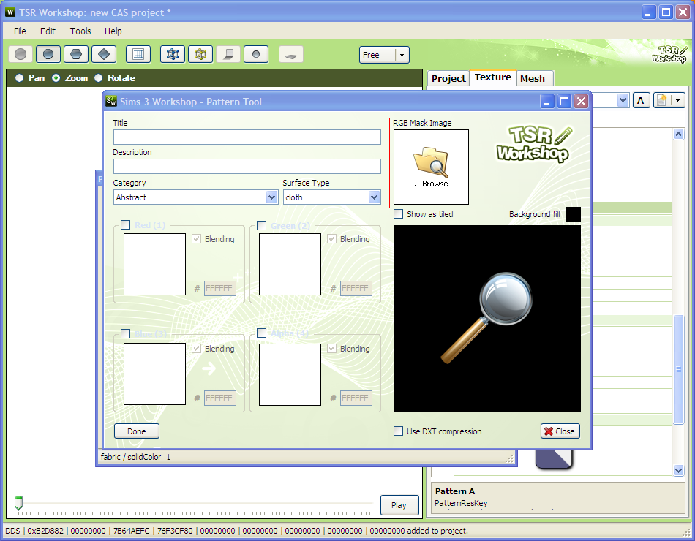Click the magnifying glass preview image
Image resolution: width=695 pixels, height=541 pixels.
tap(487, 319)
